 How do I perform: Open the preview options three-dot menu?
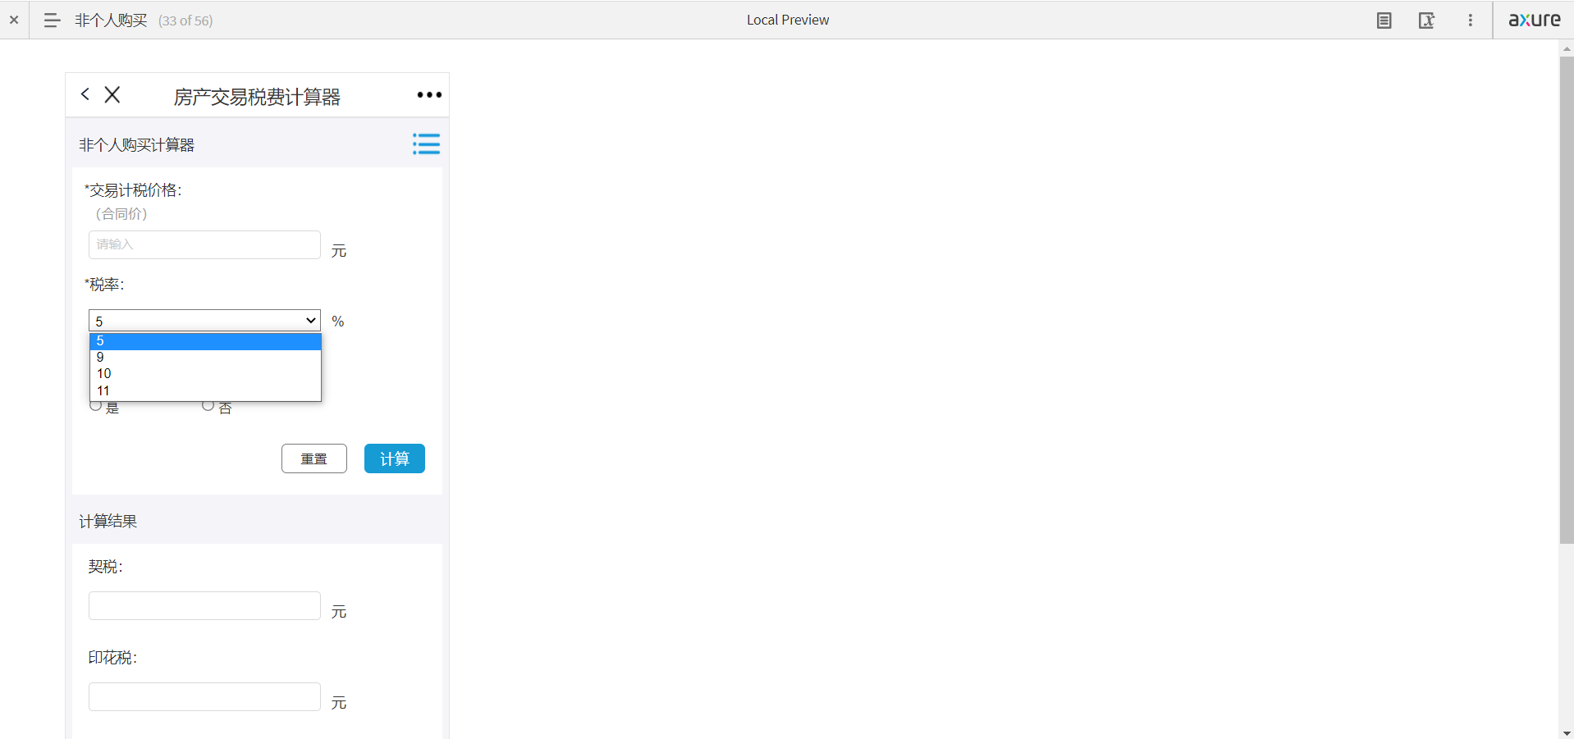click(x=1471, y=21)
